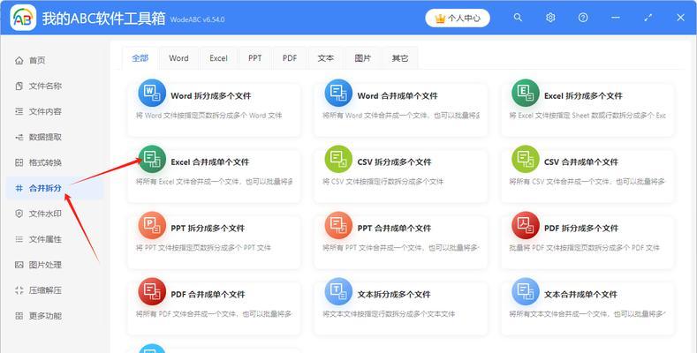Open the PDF 拆分成多个文件 title

point(581,229)
